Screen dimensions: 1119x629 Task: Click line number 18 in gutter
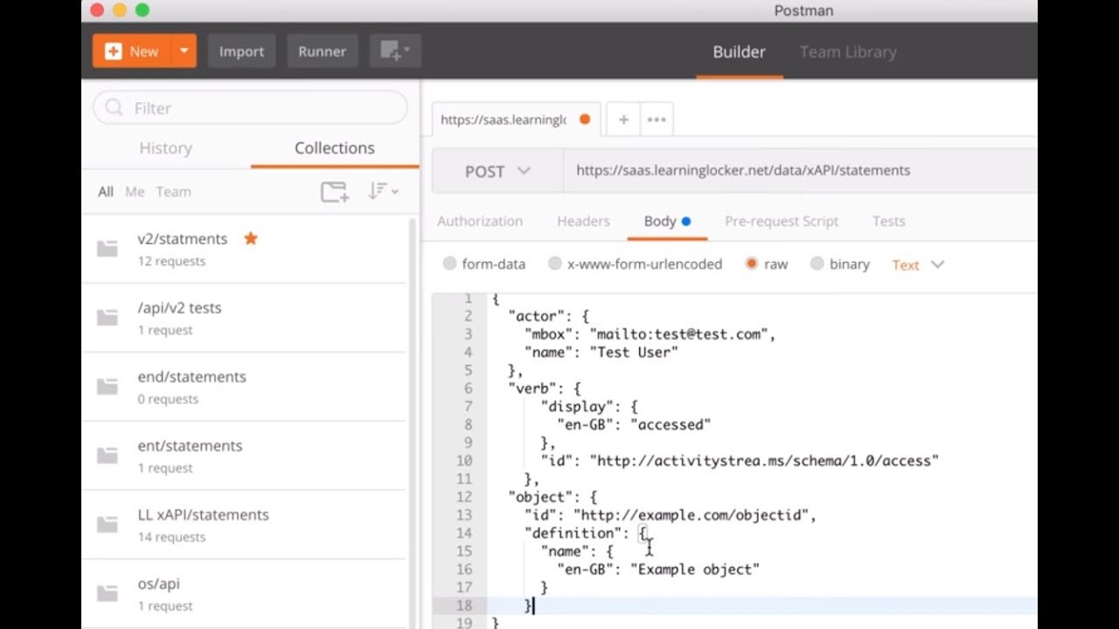point(463,605)
